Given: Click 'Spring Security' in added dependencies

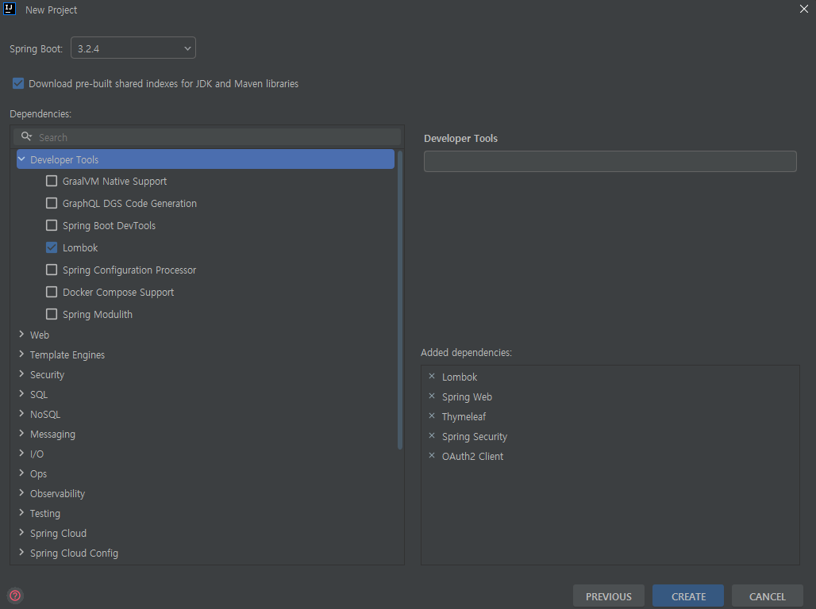Looking at the screenshot, I should (474, 436).
